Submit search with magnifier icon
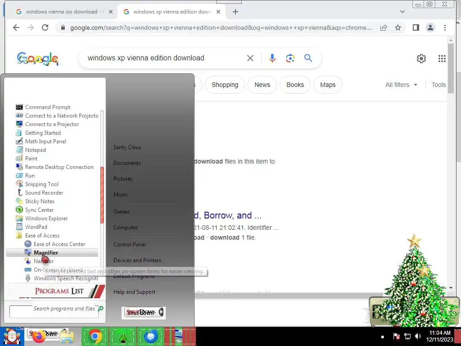461x346 pixels. coord(308,58)
